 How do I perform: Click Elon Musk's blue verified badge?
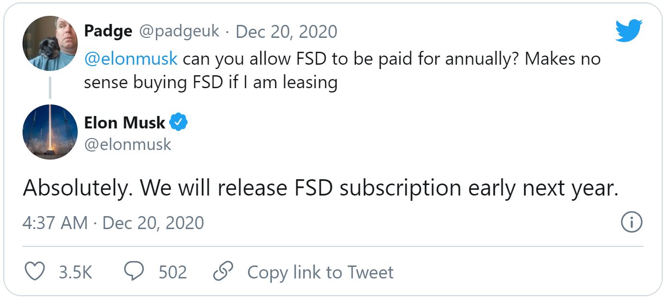[x=179, y=123]
